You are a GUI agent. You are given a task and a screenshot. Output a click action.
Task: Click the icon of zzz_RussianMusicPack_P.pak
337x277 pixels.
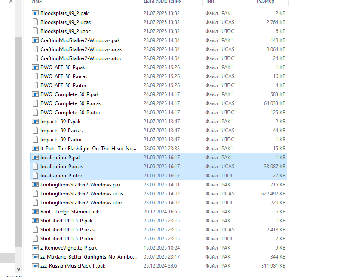pyautogui.click(x=35, y=265)
